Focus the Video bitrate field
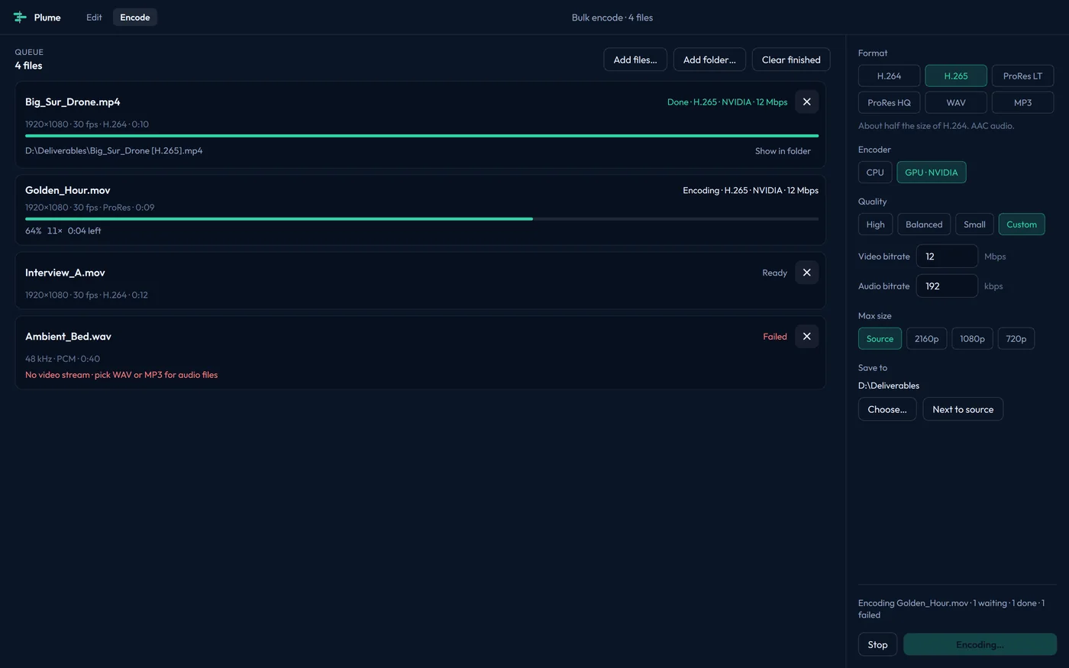The height and width of the screenshot is (668, 1069). click(x=947, y=257)
